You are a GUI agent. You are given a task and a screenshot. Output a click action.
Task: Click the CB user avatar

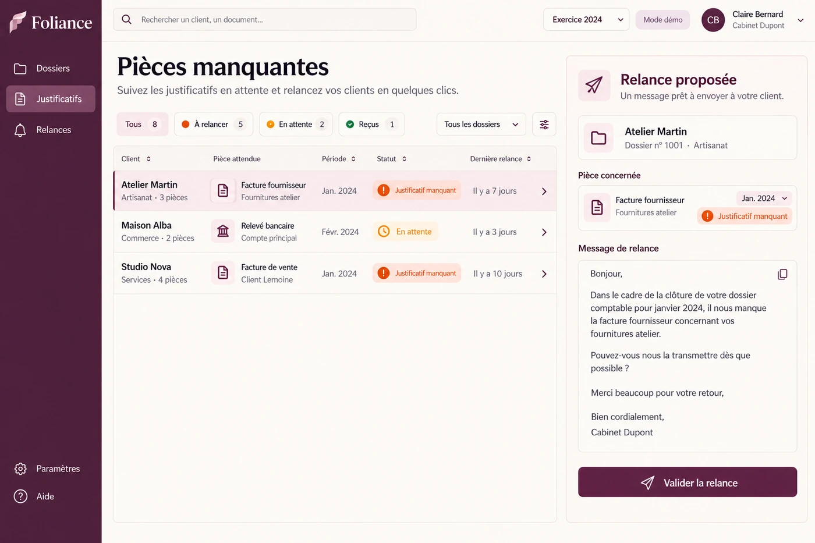713,20
